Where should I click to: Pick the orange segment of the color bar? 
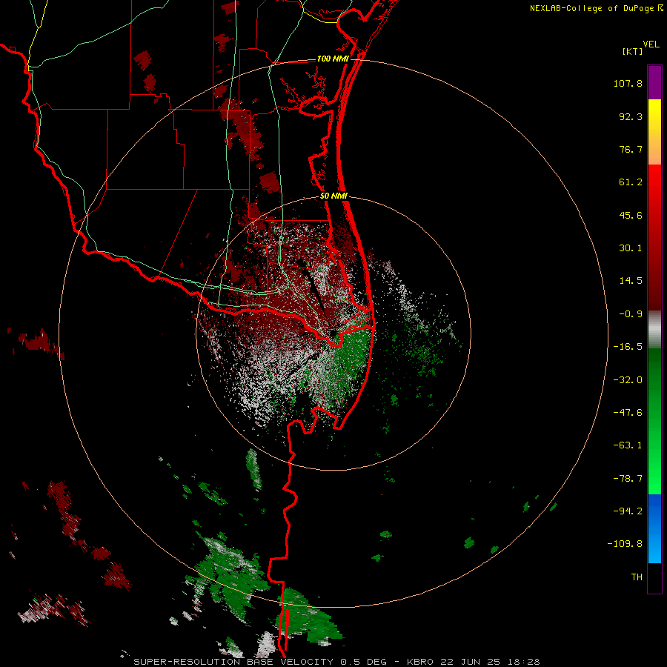(654, 151)
